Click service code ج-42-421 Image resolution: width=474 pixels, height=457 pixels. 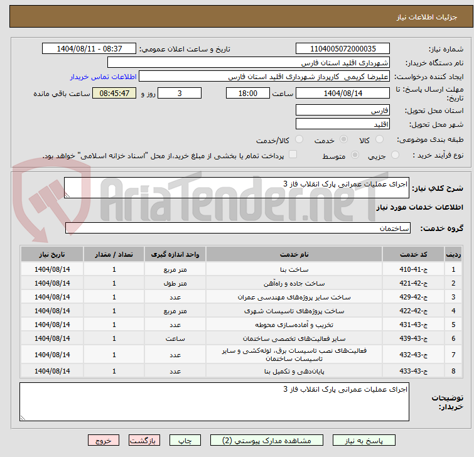click(x=413, y=283)
